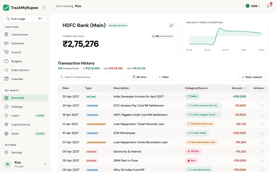Viewport: 276px width, 172px height.
Task: Click the -₹25,000 ATM withdrawal amount
Action: click(239, 133)
